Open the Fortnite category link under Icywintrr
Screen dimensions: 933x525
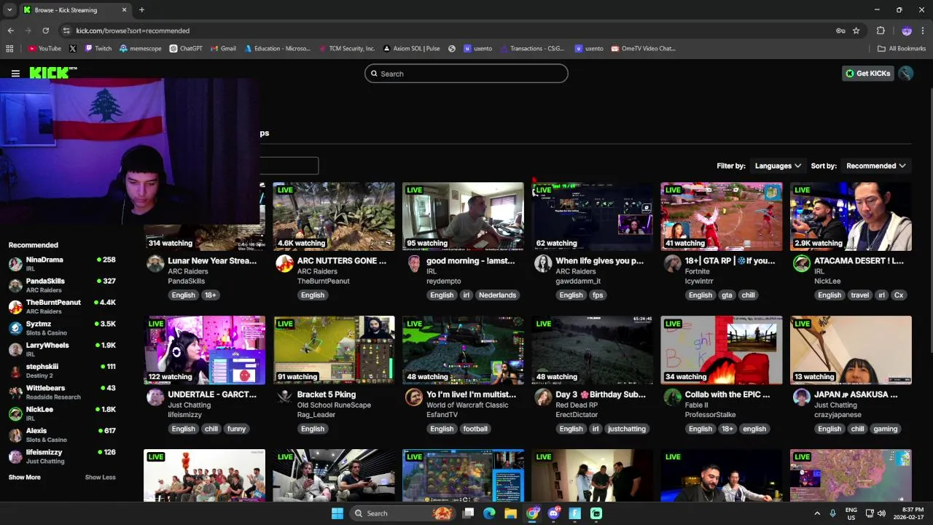[x=698, y=271]
